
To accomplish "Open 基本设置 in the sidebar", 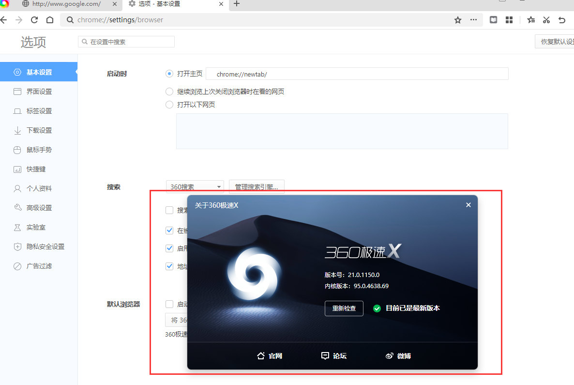I will click(x=39, y=72).
